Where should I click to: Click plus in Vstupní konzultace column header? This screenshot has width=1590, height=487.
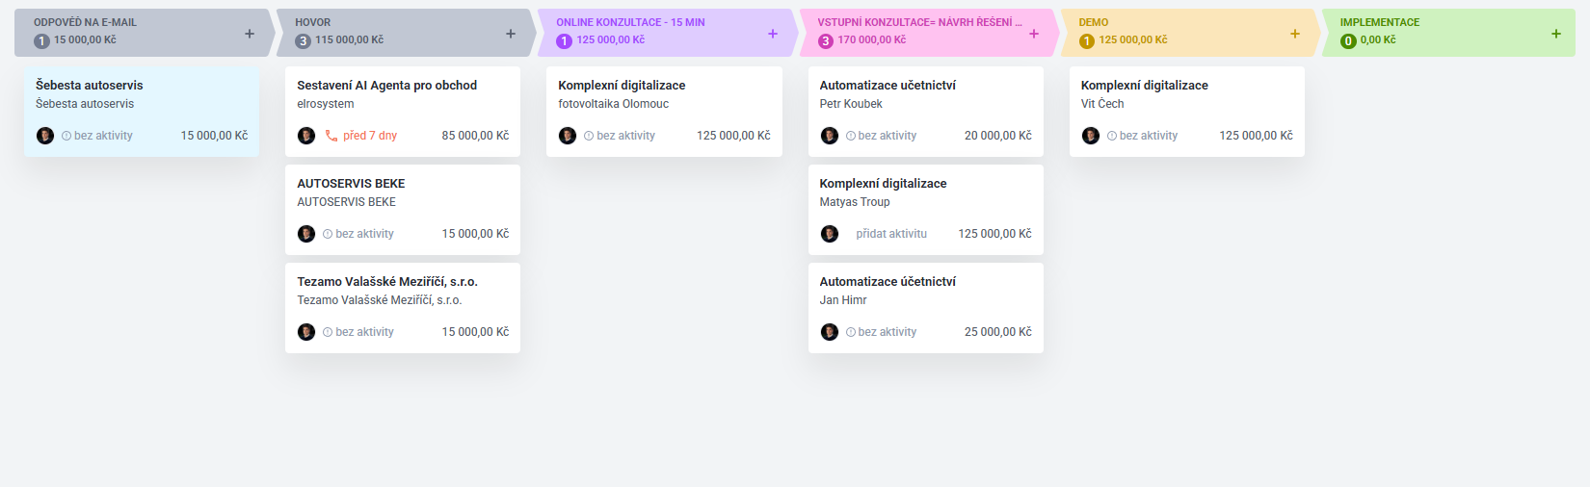pyautogui.click(x=1034, y=34)
